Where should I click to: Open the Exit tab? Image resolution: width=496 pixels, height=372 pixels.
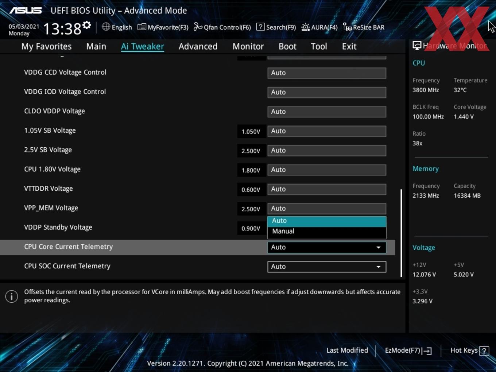point(349,46)
